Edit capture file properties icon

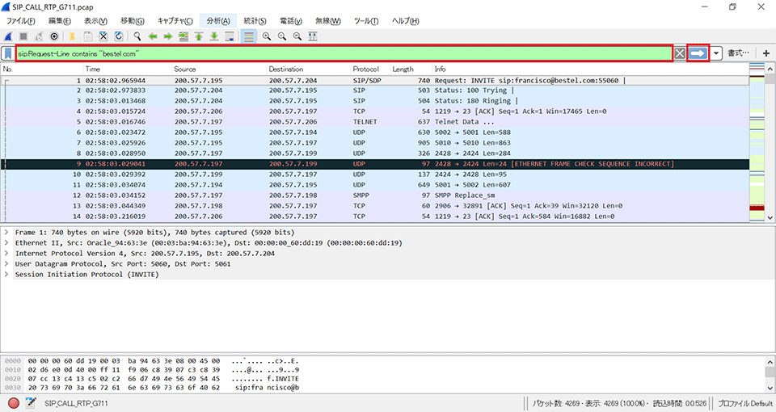point(31,403)
